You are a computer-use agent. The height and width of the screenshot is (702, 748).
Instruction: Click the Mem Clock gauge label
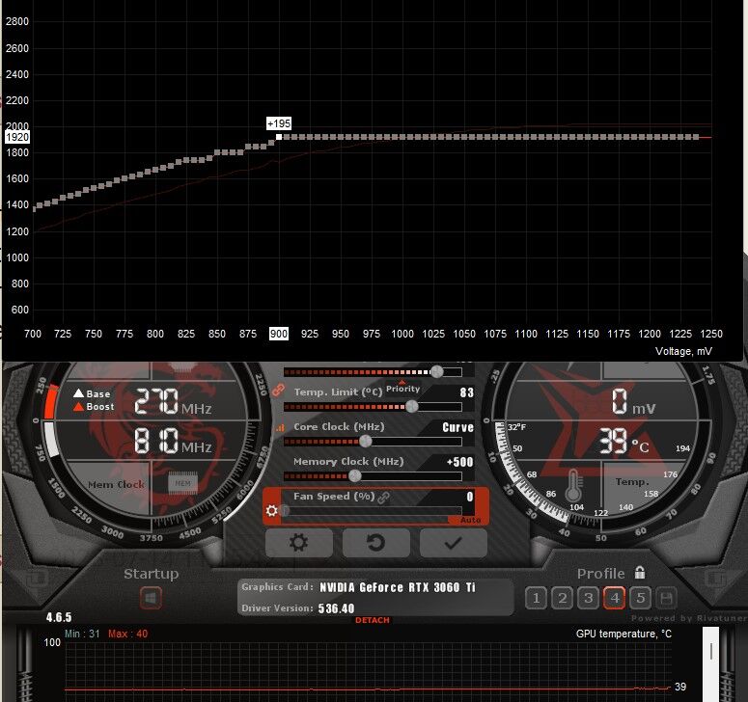pos(116,485)
